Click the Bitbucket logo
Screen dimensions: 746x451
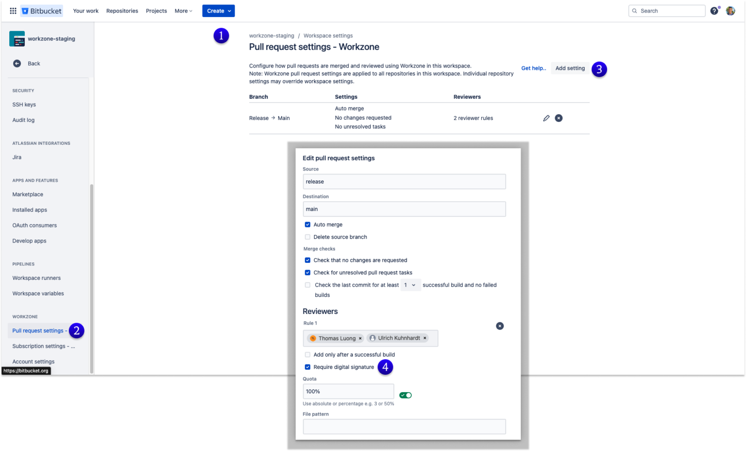pos(42,11)
